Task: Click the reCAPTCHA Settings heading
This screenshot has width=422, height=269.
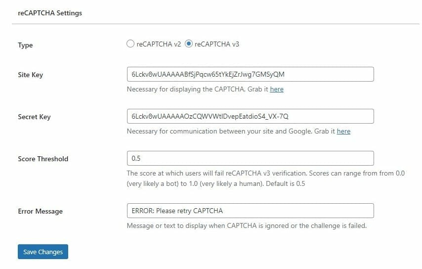Action: click(x=50, y=13)
